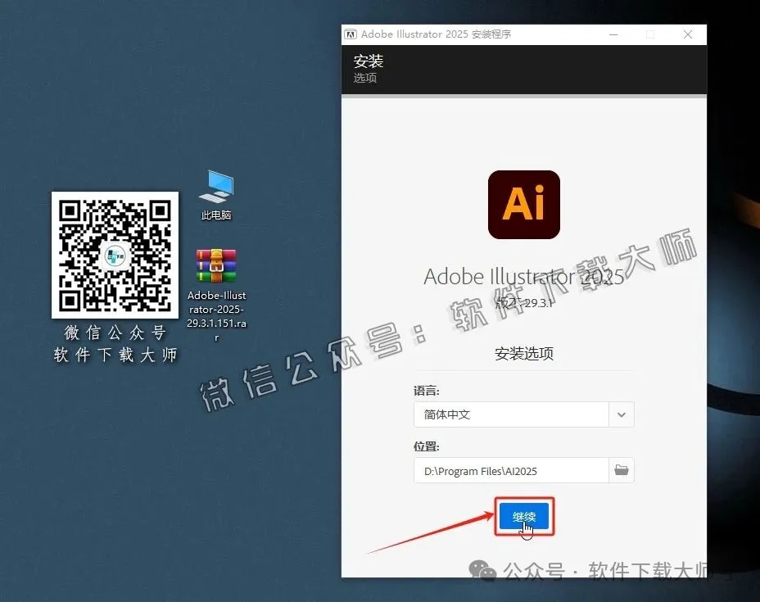The width and height of the screenshot is (760, 602).
Task: Click the blue progress bar below the header
Action: (523, 96)
